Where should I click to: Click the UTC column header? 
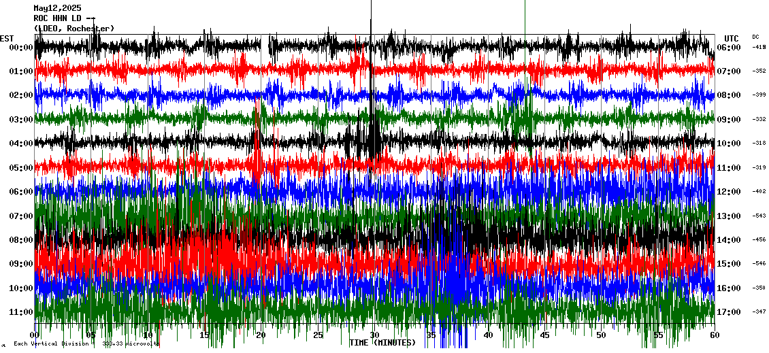tap(732, 38)
